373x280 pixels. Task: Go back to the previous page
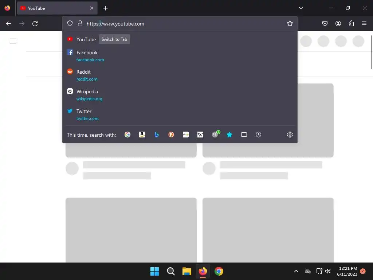pos(9,24)
